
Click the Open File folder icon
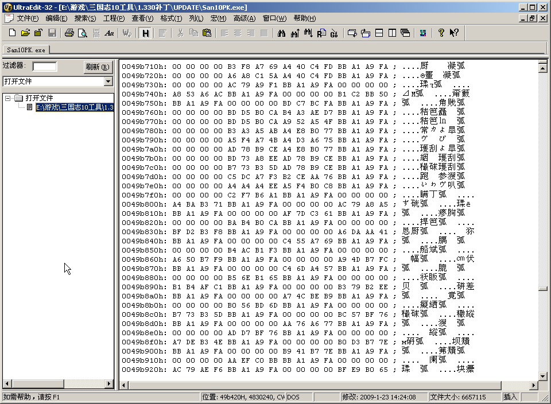click(x=25, y=33)
